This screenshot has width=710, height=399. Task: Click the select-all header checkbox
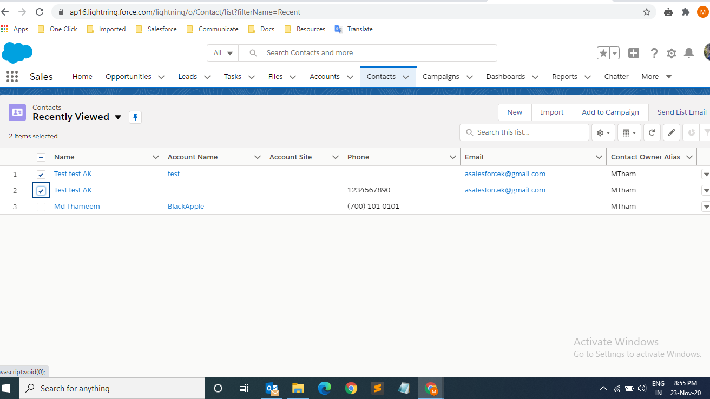coord(41,157)
